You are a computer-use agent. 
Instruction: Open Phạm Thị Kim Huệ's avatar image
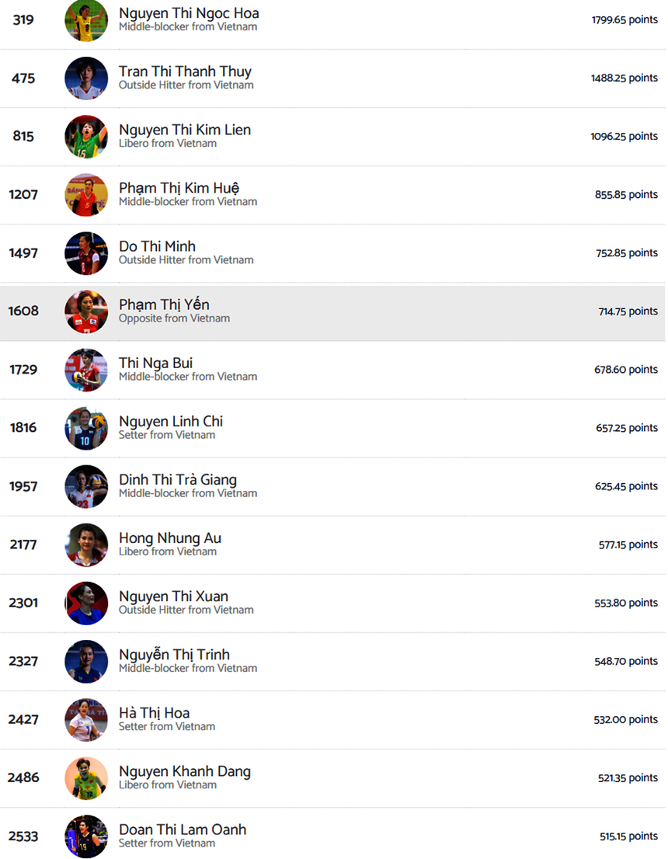pyautogui.click(x=86, y=195)
